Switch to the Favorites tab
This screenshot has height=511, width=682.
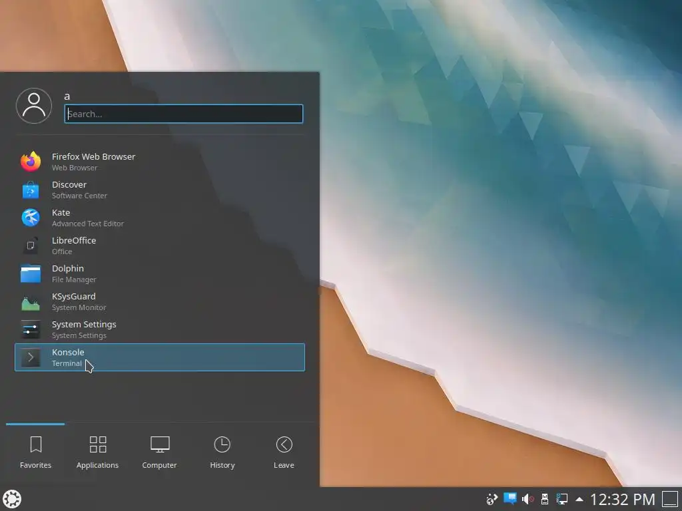(x=36, y=452)
